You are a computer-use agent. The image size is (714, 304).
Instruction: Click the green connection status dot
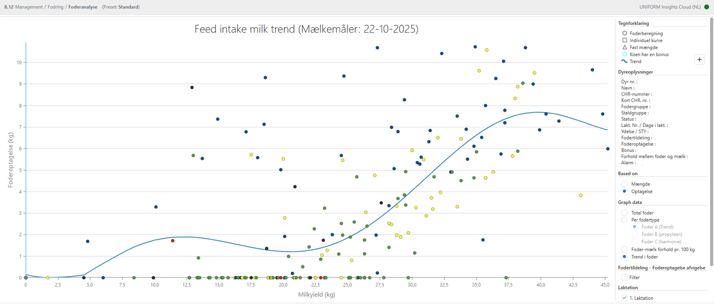coord(707,7)
